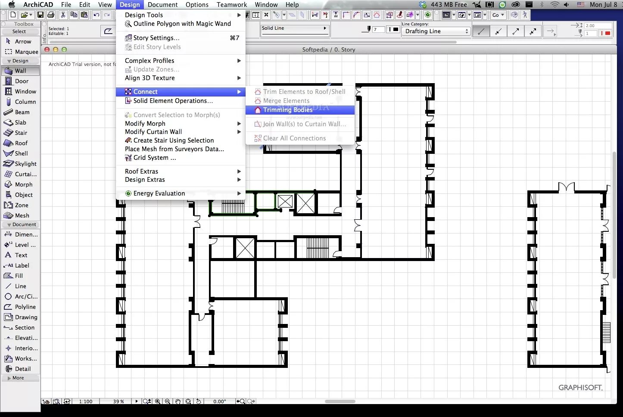Screen dimensions: 623x417
Task: Open the zoom 39 % popup arrow
Action: [x=137, y=401]
